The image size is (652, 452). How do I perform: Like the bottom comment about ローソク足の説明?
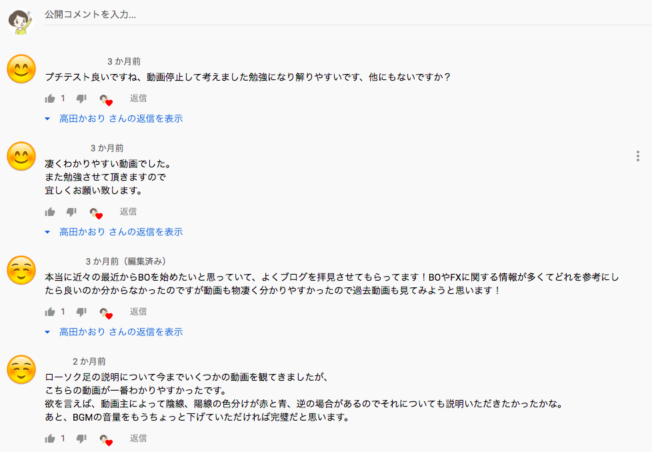[x=50, y=438]
